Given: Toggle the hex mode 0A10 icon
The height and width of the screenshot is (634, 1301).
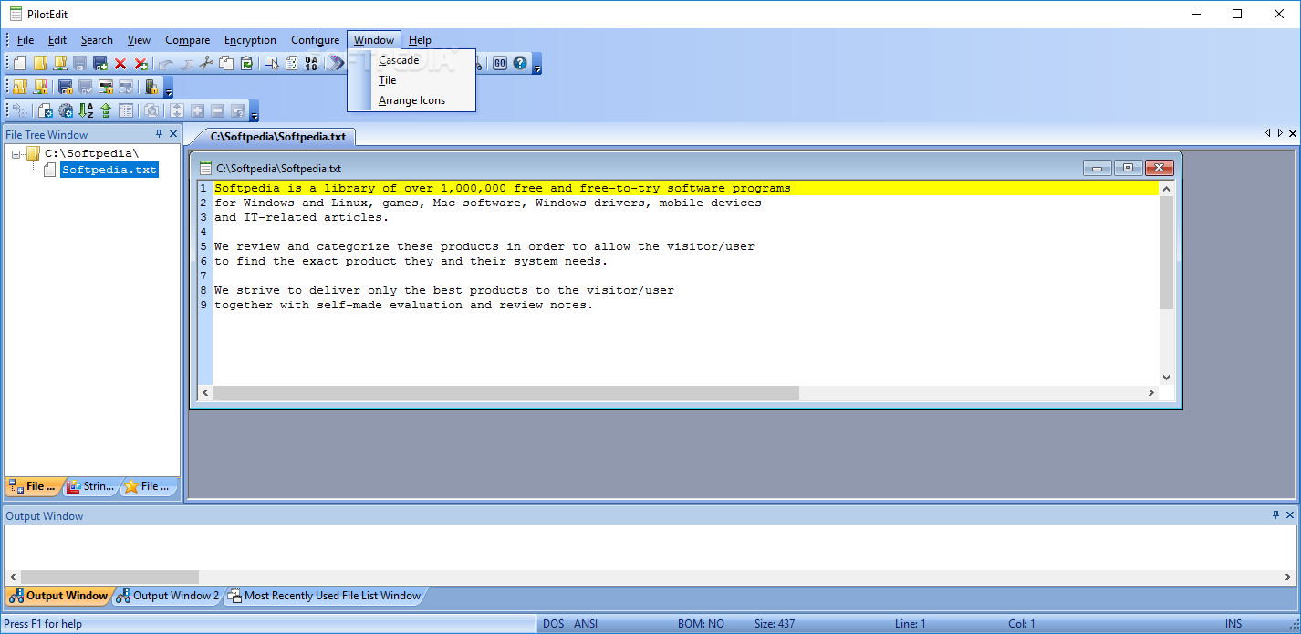Looking at the screenshot, I should click(312, 63).
